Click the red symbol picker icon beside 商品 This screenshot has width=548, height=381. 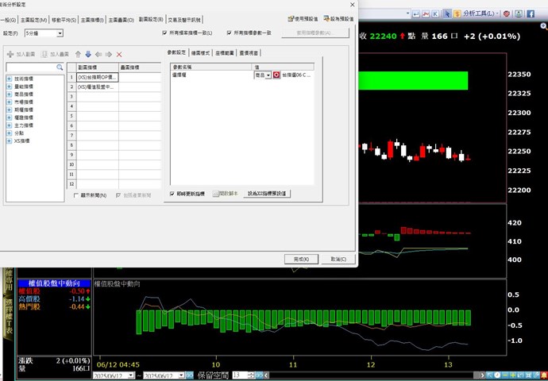276,74
